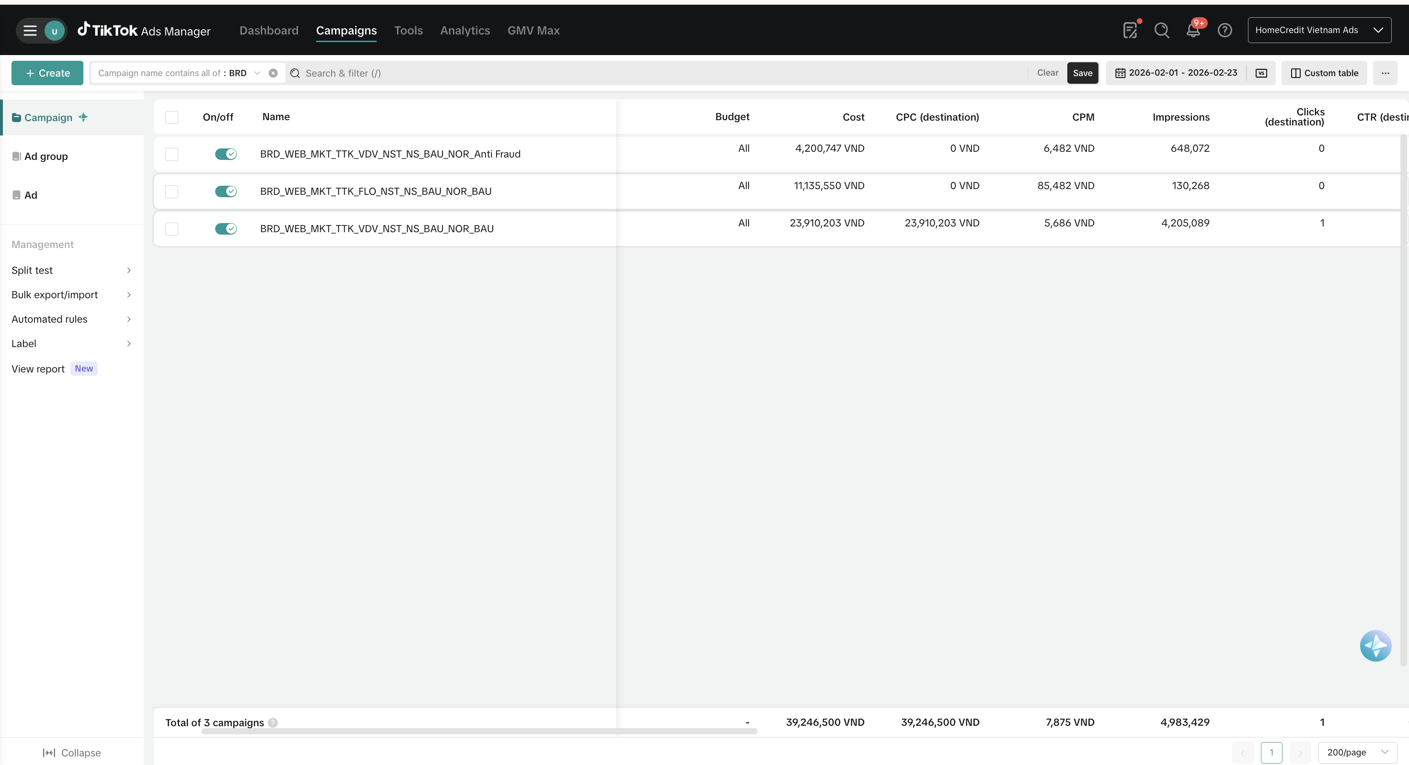Open the notifications bell icon
This screenshot has height=765, width=1409.
coord(1193,31)
